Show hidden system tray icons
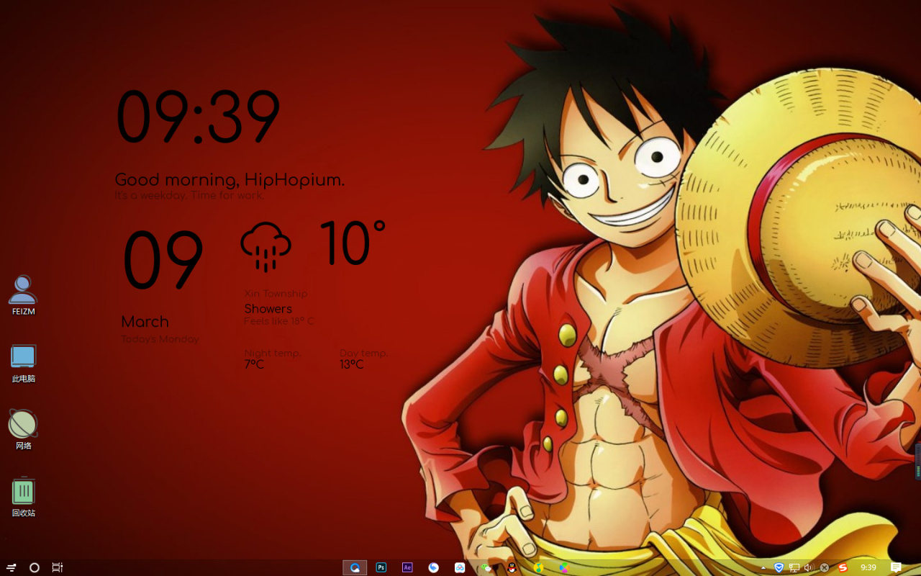 (x=763, y=567)
